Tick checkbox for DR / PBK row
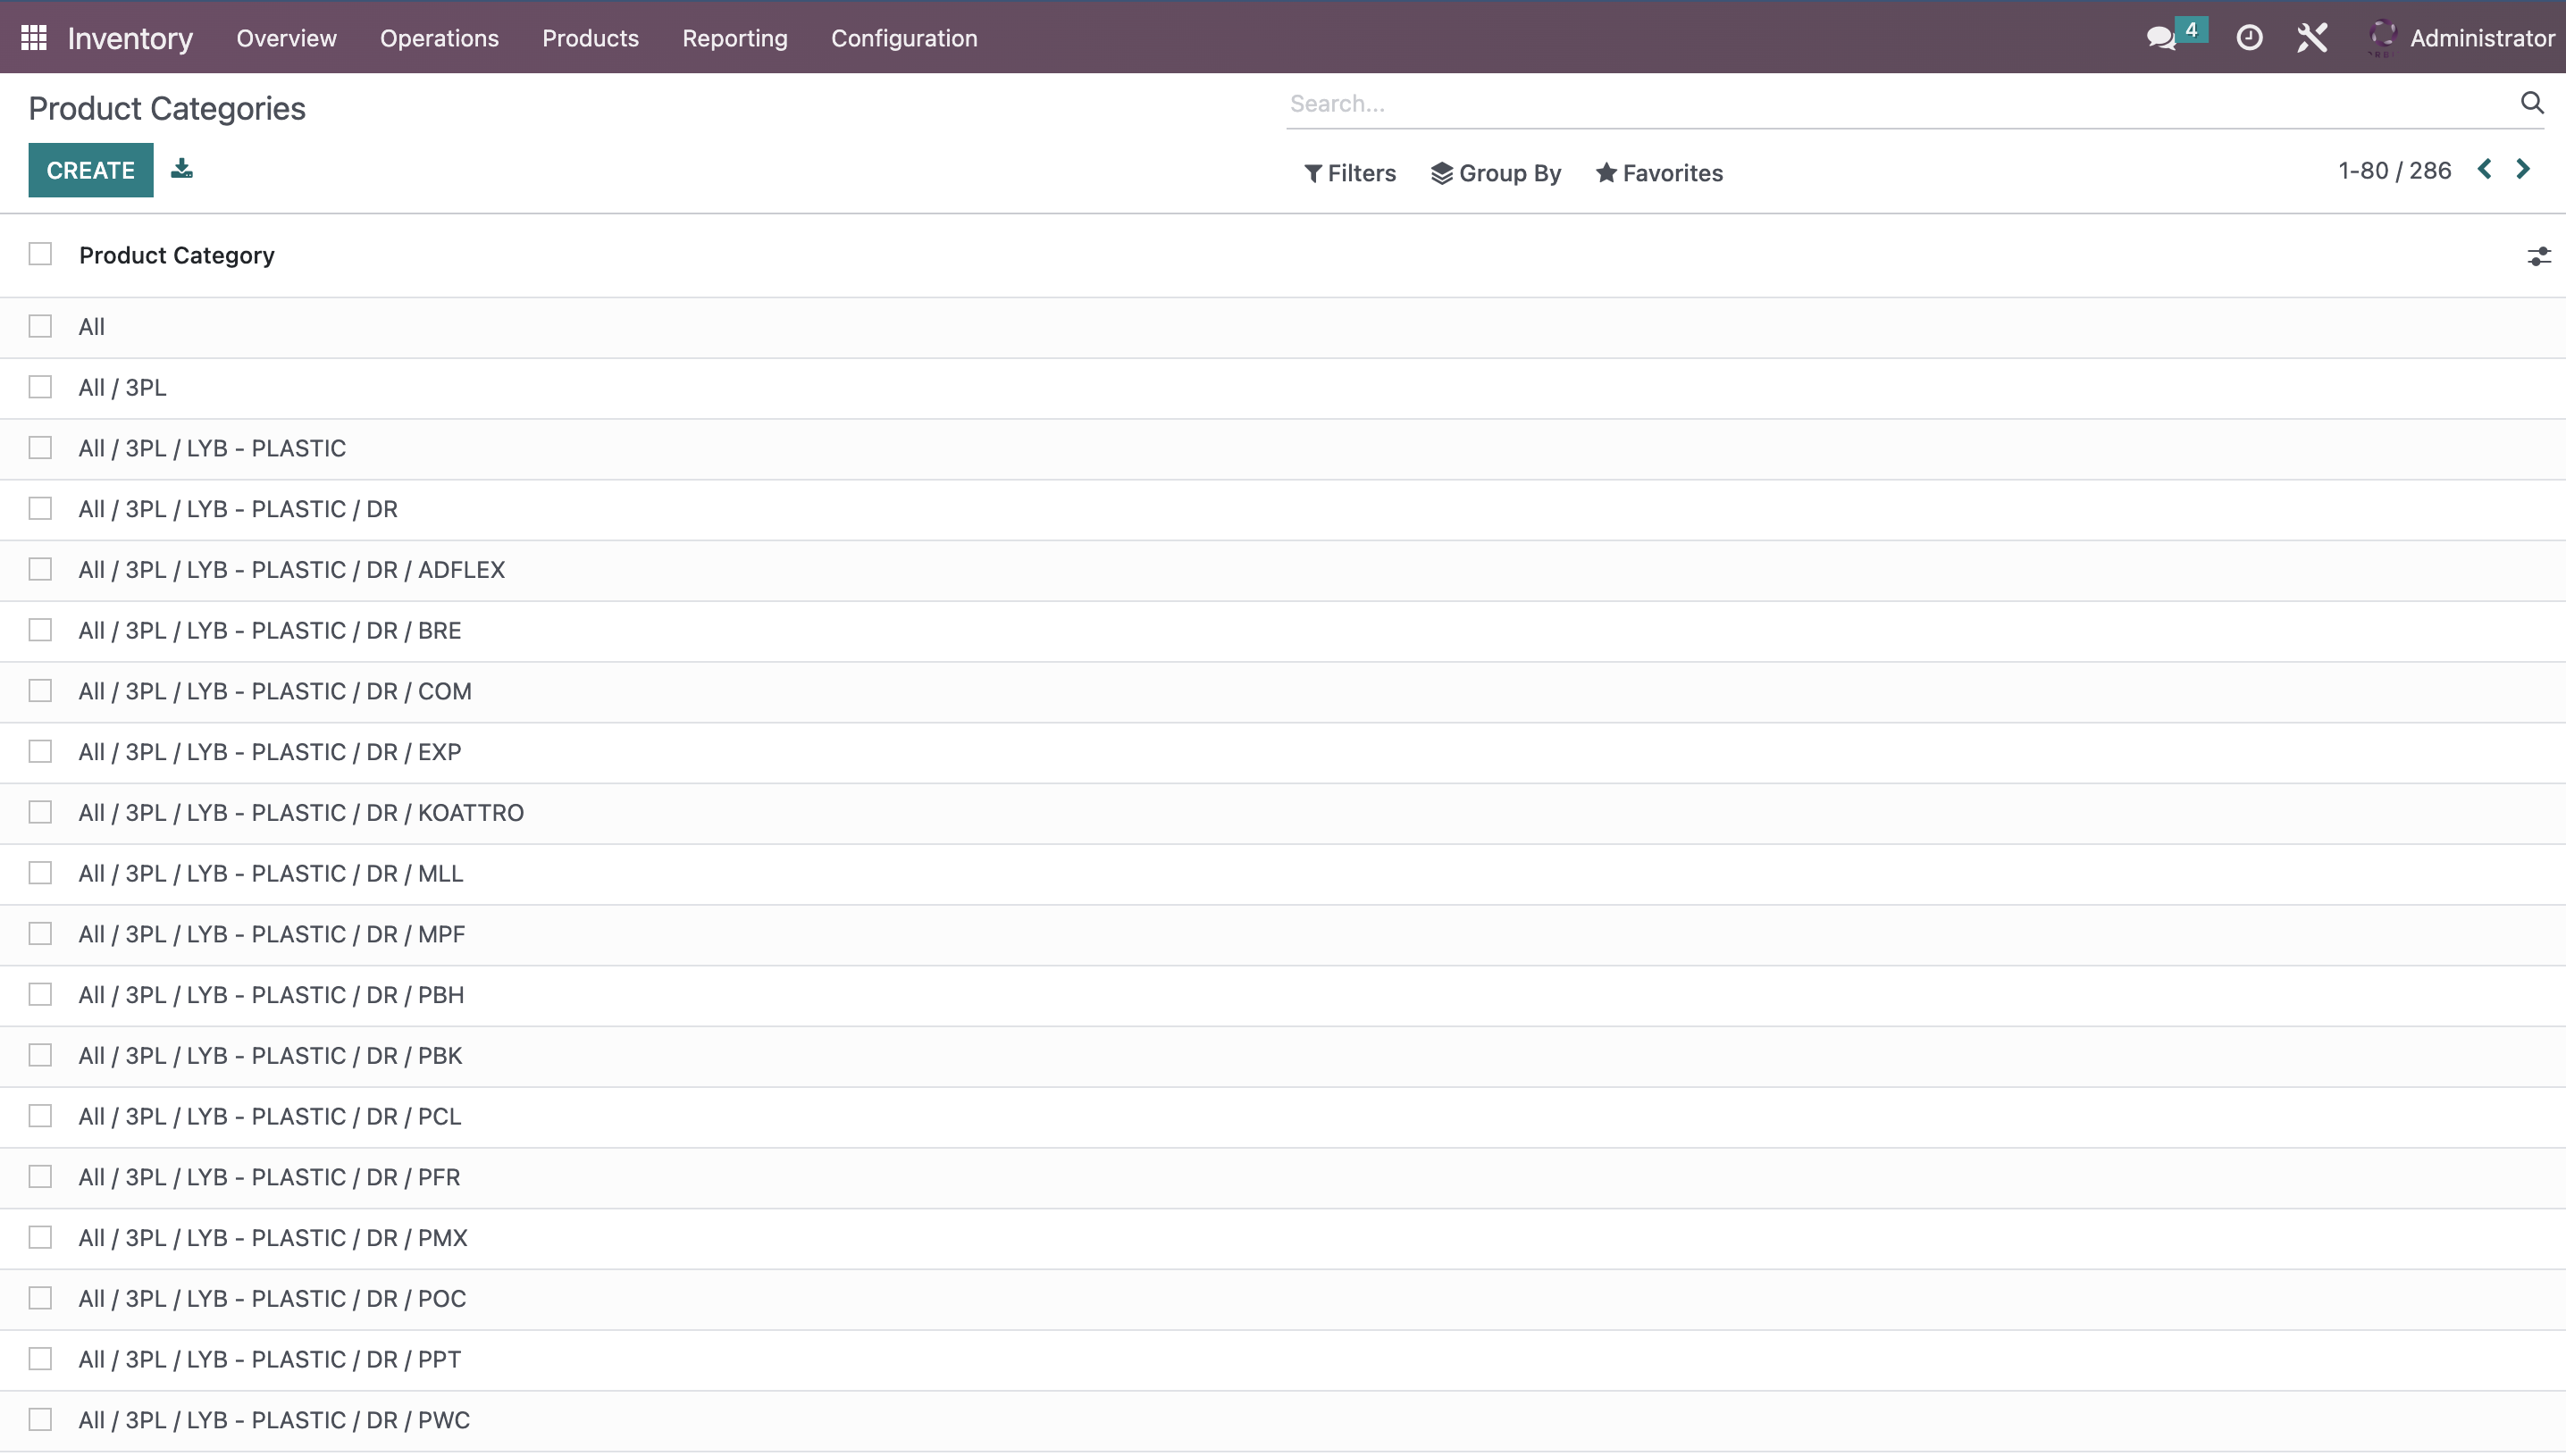2566x1456 pixels. tap(40, 1055)
